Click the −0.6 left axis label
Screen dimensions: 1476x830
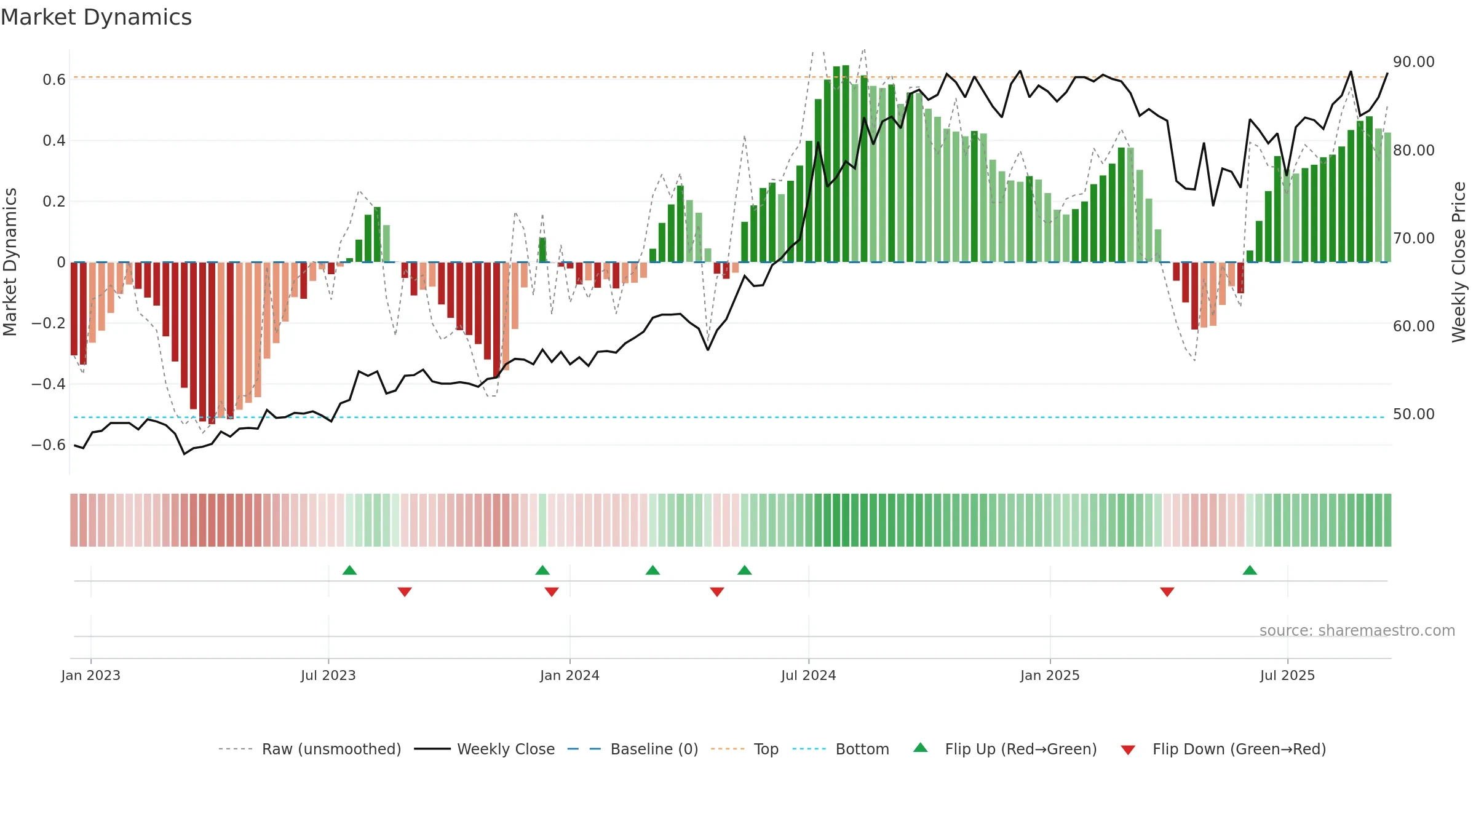click(49, 445)
